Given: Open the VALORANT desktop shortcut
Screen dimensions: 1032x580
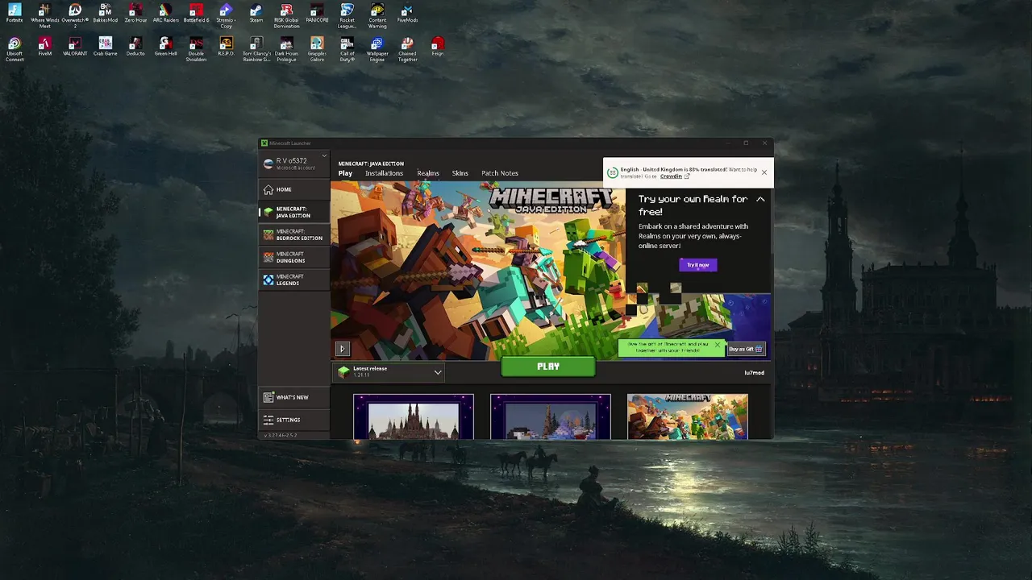Looking at the screenshot, I should 75,47.
